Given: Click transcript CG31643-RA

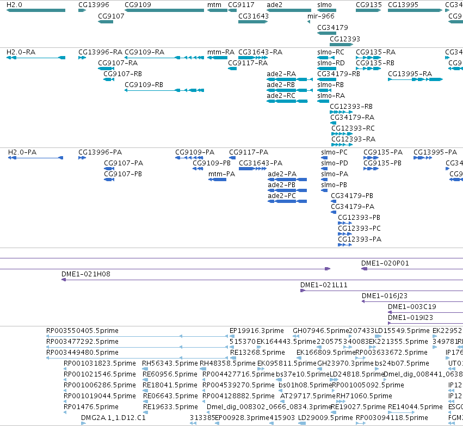Looking at the screenshot, I should tap(253, 58).
